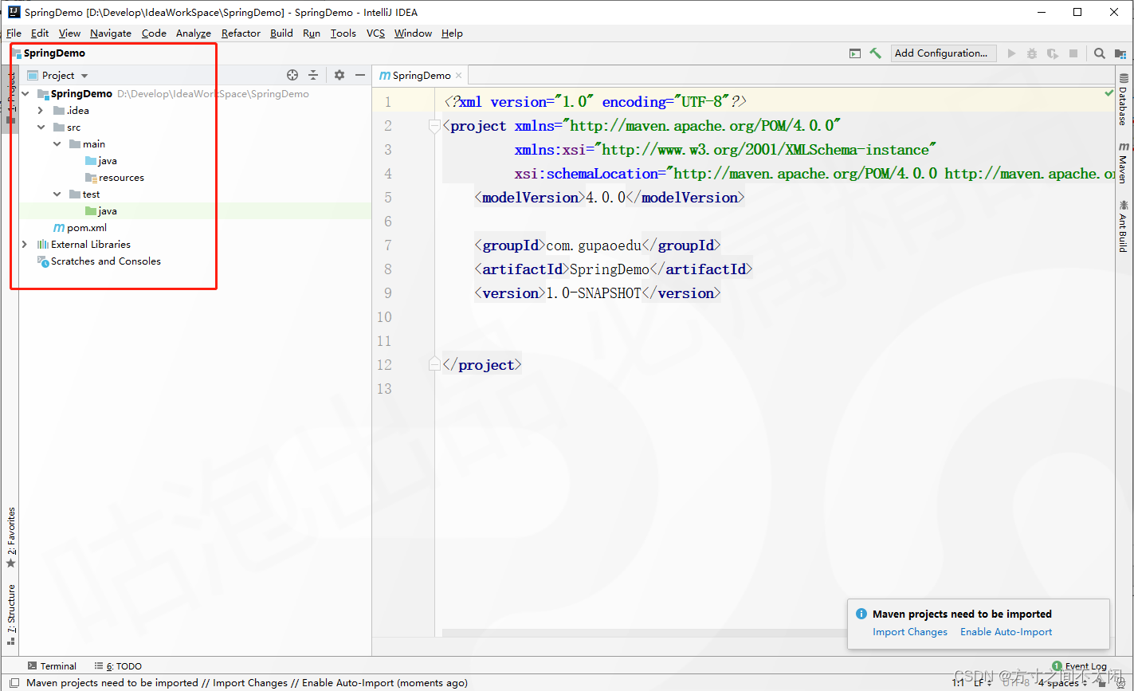Collapse the main folder

tap(57, 144)
